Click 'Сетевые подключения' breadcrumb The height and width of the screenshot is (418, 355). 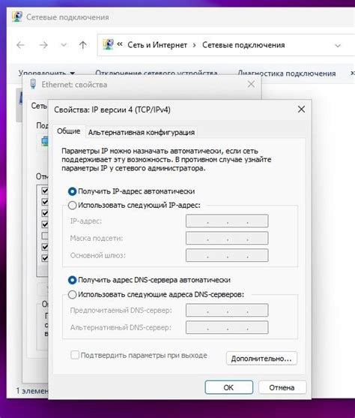pyautogui.click(x=243, y=45)
